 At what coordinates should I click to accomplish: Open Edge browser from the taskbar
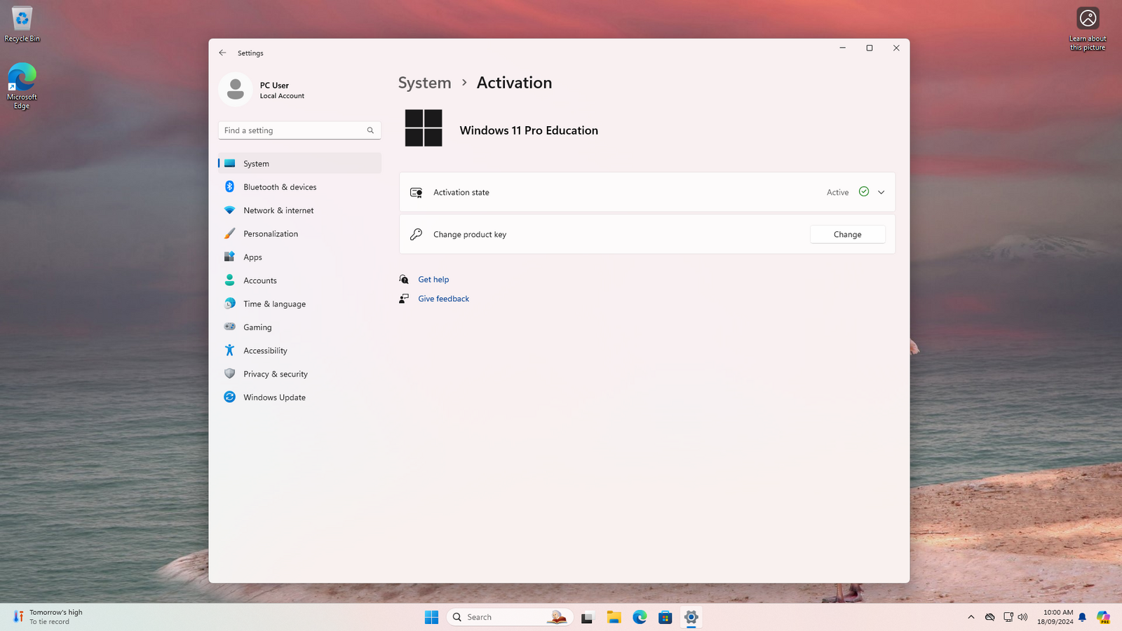[x=640, y=617]
